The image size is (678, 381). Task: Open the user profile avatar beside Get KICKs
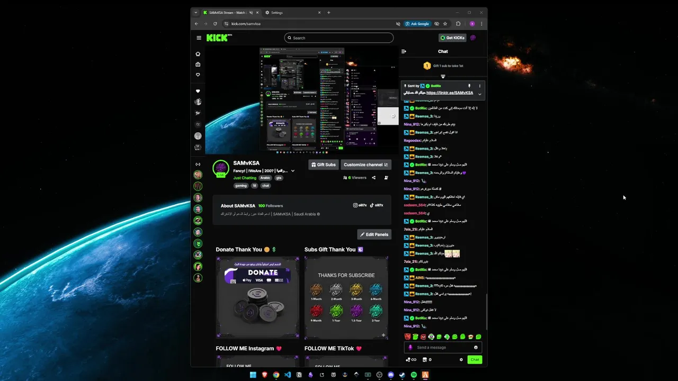473,38
